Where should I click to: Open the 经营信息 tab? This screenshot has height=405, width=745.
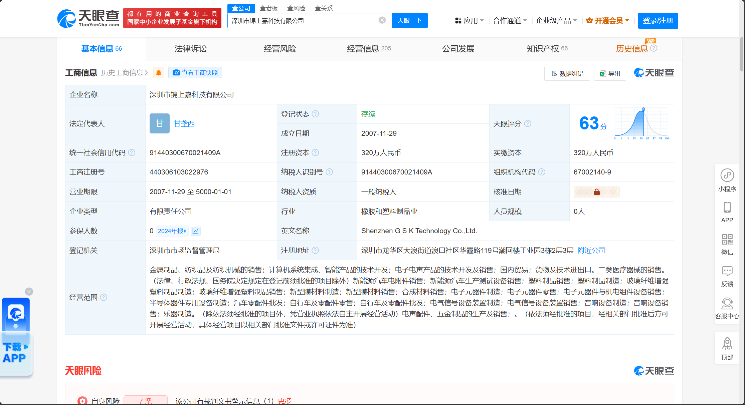tap(369, 49)
